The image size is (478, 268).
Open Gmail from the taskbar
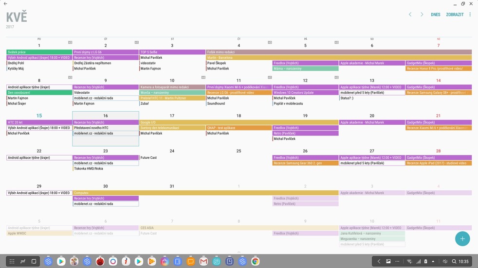[x=203, y=261]
